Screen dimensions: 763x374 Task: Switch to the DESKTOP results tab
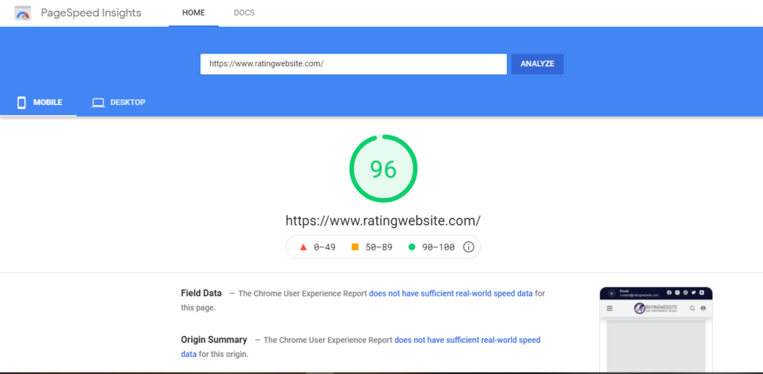pyautogui.click(x=118, y=102)
